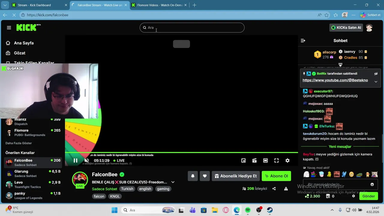
Task: Open the profile avatar menu
Action: [369, 28]
